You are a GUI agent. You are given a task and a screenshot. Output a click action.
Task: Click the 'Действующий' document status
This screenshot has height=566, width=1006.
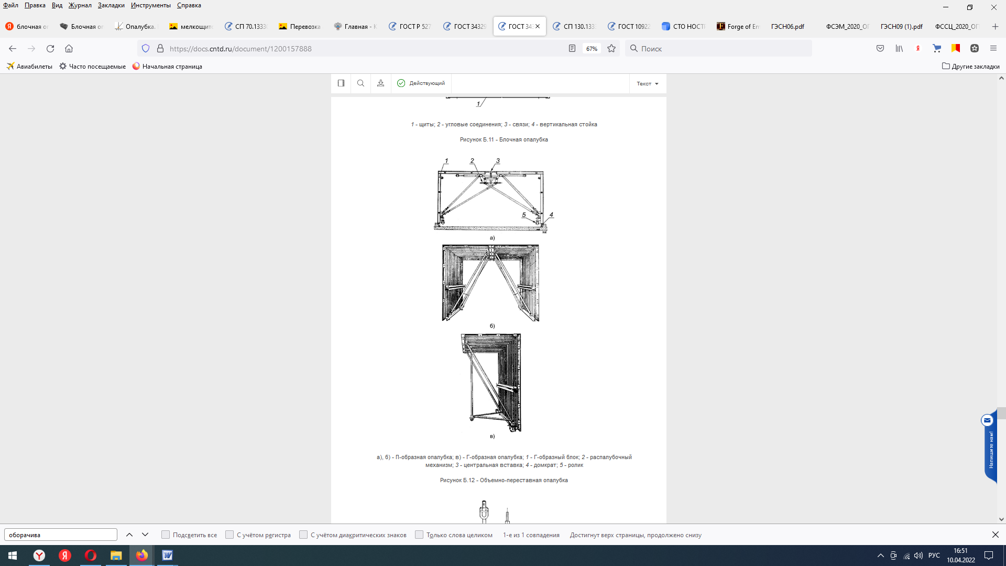click(x=421, y=83)
